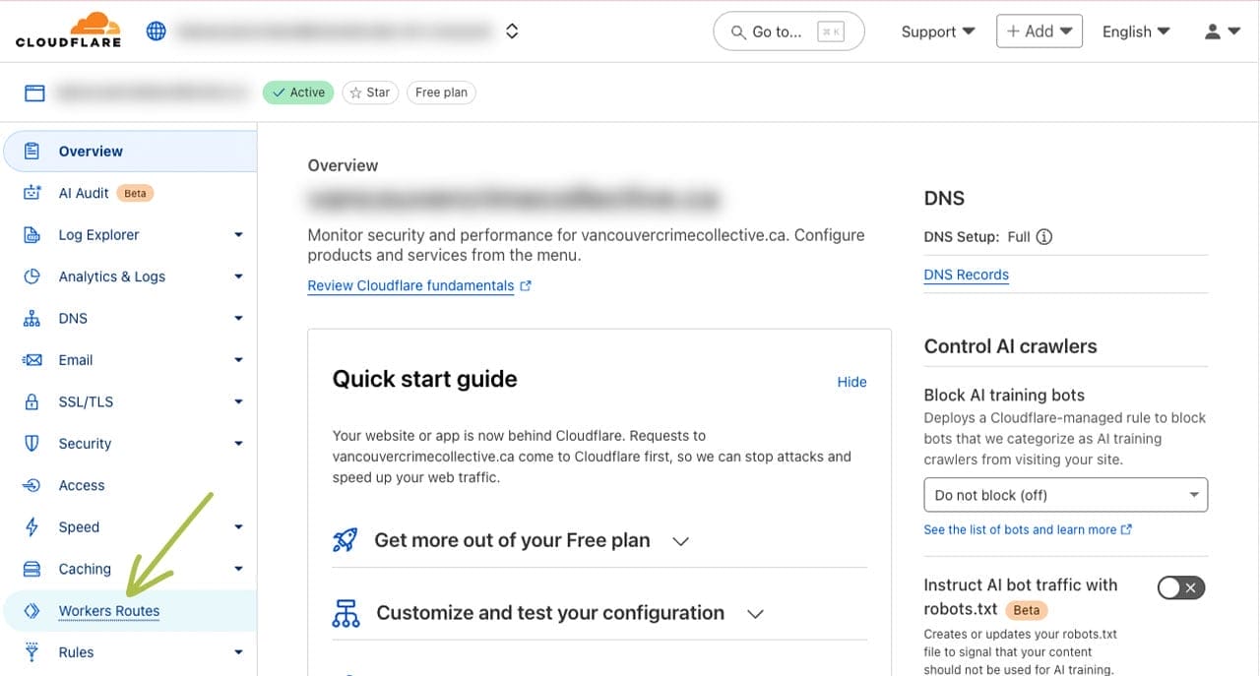The height and width of the screenshot is (676, 1260).
Task: Open the user profile menu
Action: coord(1222,31)
